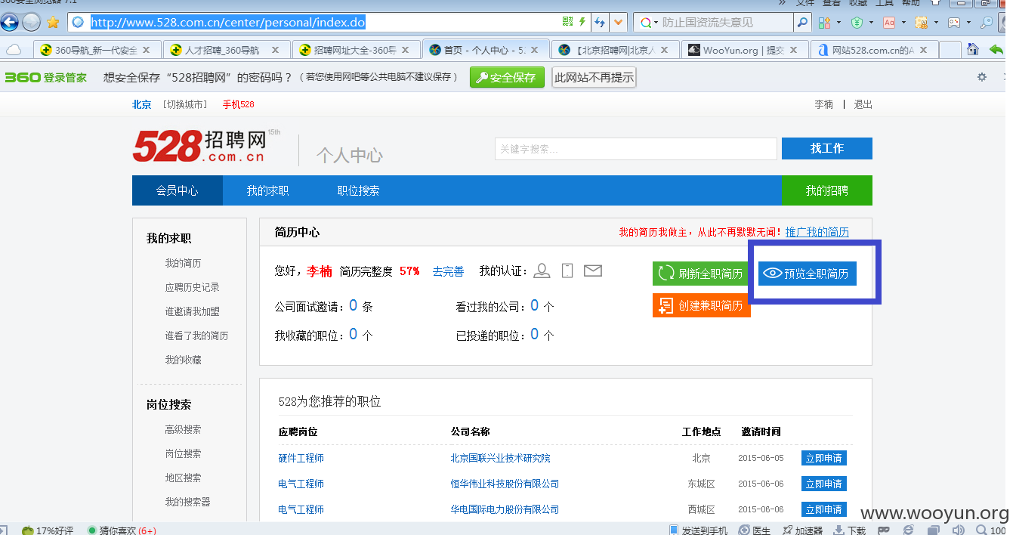Open the apps grid toolbar dropdown
Image resolution: width=1016 pixels, height=535 pixels.
(829, 22)
